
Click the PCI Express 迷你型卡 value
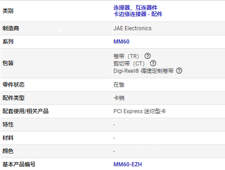pos(140,111)
